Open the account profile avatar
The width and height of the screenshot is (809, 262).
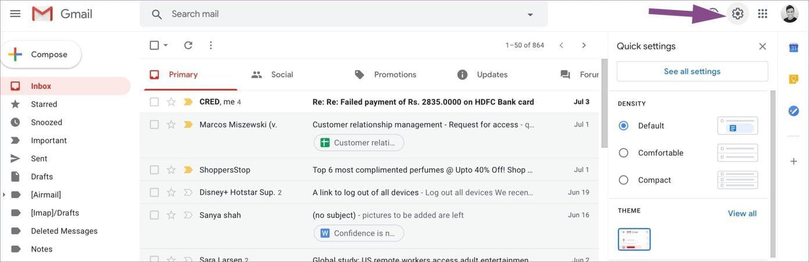click(789, 13)
